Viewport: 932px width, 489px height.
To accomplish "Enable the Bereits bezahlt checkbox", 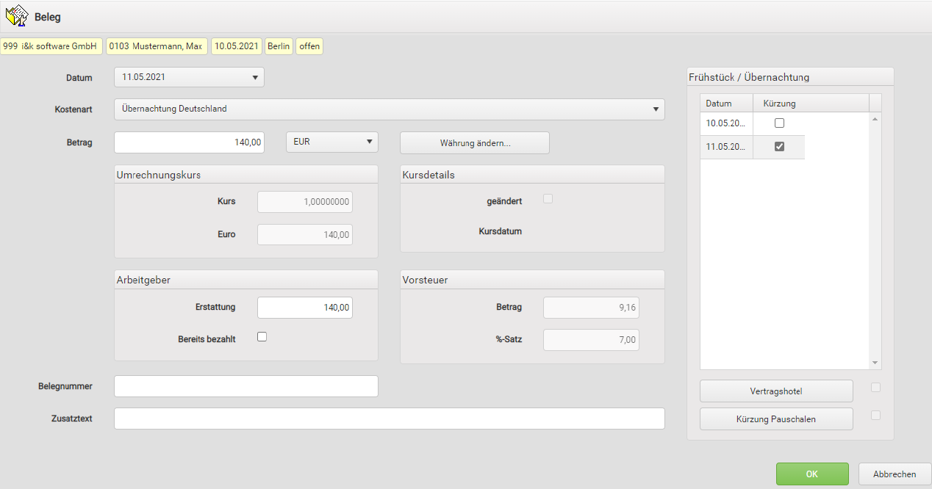I will click(262, 337).
